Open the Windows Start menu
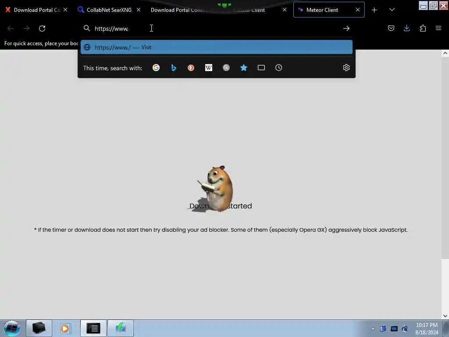The height and width of the screenshot is (337, 449). pos(12,328)
